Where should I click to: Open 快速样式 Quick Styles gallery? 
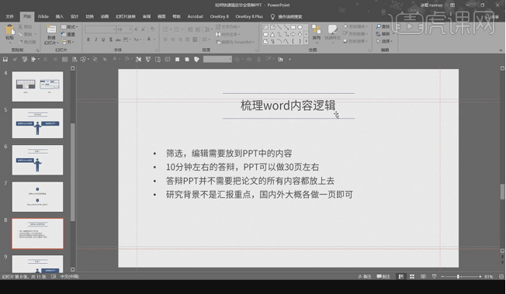(x=332, y=33)
